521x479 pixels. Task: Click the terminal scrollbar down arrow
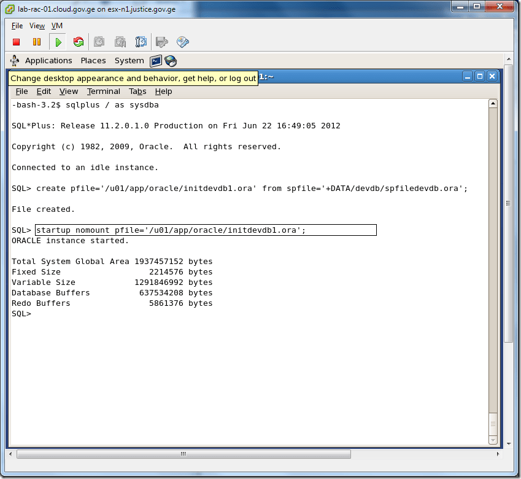tap(493, 440)
